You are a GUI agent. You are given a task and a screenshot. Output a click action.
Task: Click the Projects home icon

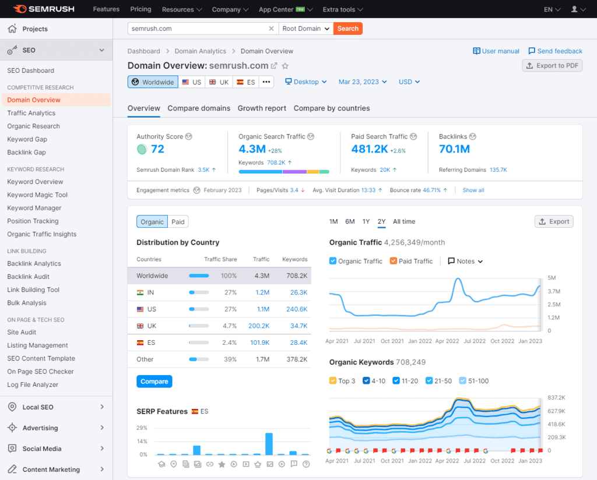coord(12,29)
